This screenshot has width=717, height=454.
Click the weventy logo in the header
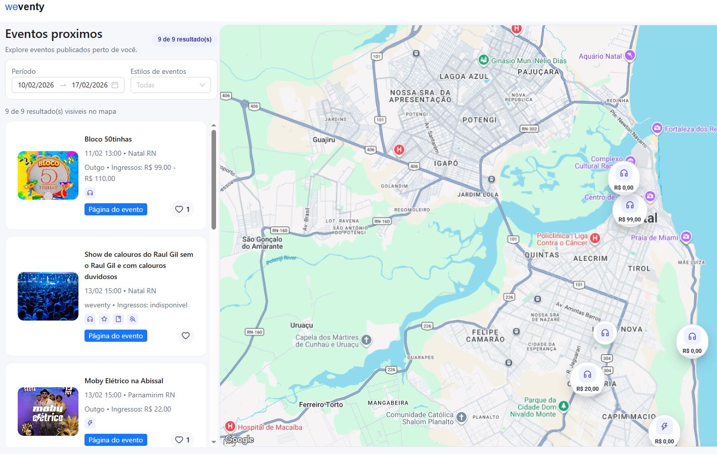coord(25,7)
